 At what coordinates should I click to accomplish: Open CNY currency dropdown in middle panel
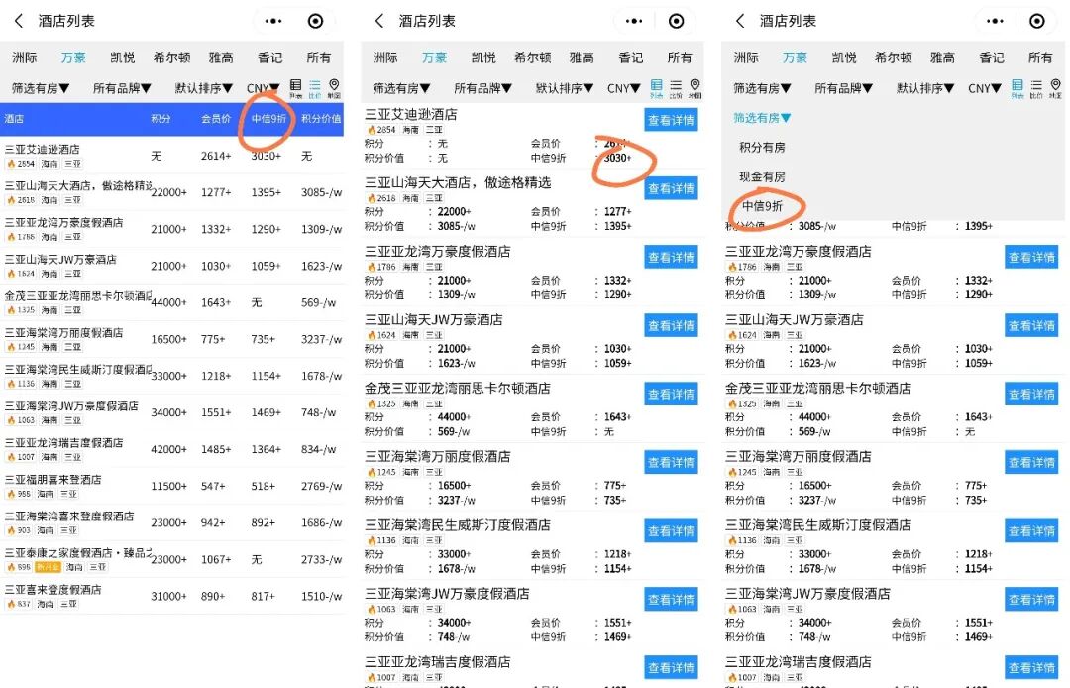(x=624, y=88)
